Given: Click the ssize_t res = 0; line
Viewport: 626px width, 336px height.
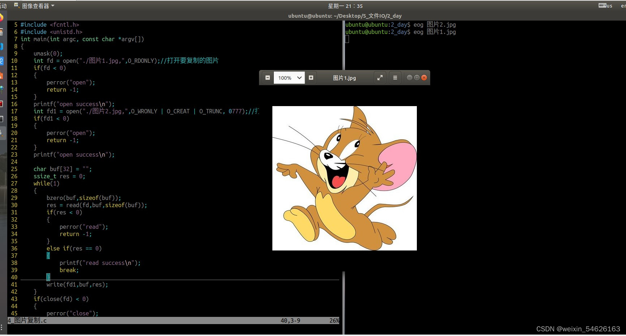Looking at the screenshot, I should click(60, 176).
